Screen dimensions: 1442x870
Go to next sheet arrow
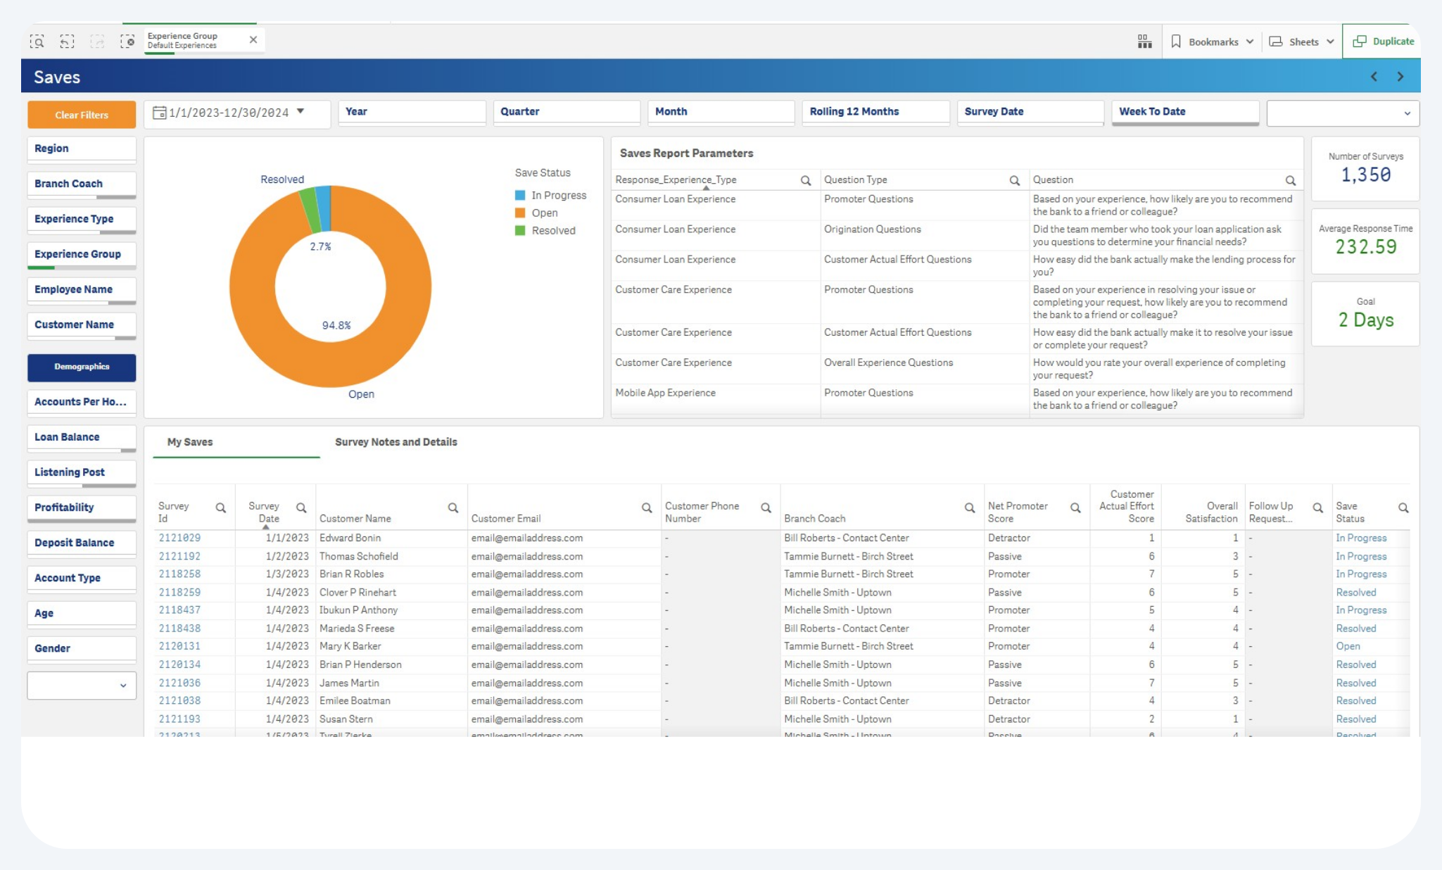(x=1400, y=77)
